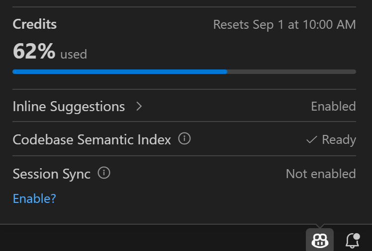Click the blue filled portion of credits bar
The height and width of the screenshot is (251, 372).
pyautogui.click(x=120, y=72)
